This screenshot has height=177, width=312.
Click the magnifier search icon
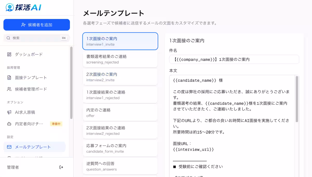click(8, 38)
